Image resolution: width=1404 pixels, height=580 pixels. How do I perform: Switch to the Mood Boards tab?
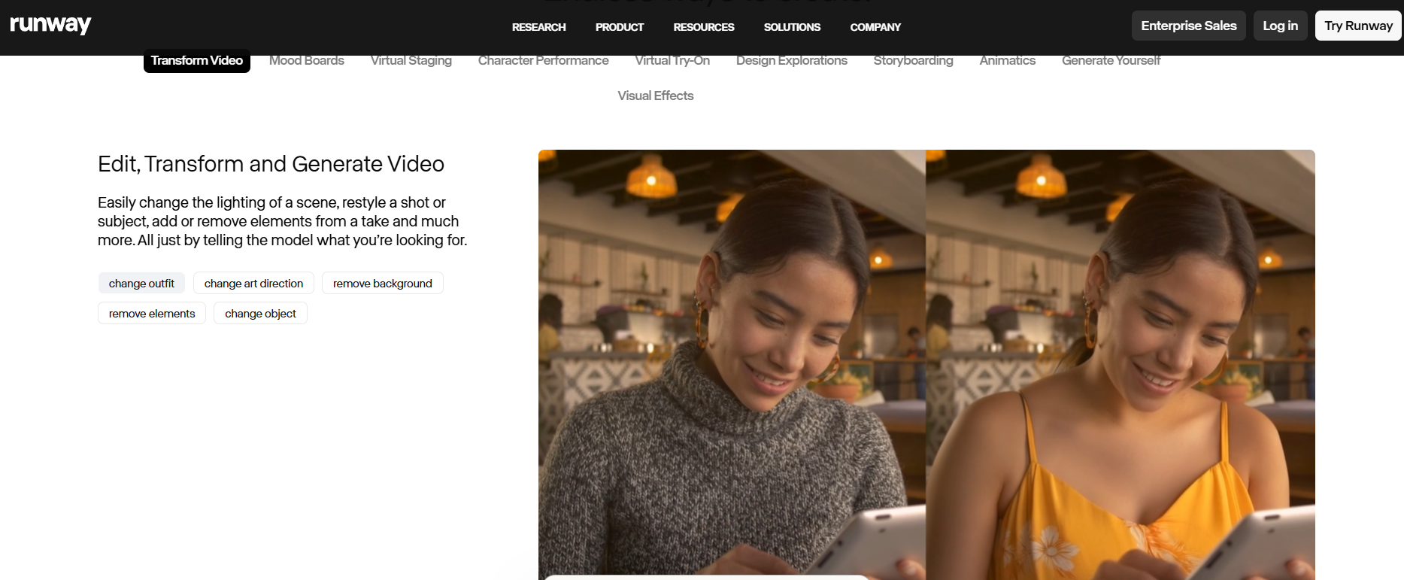(x=306, y=61)
